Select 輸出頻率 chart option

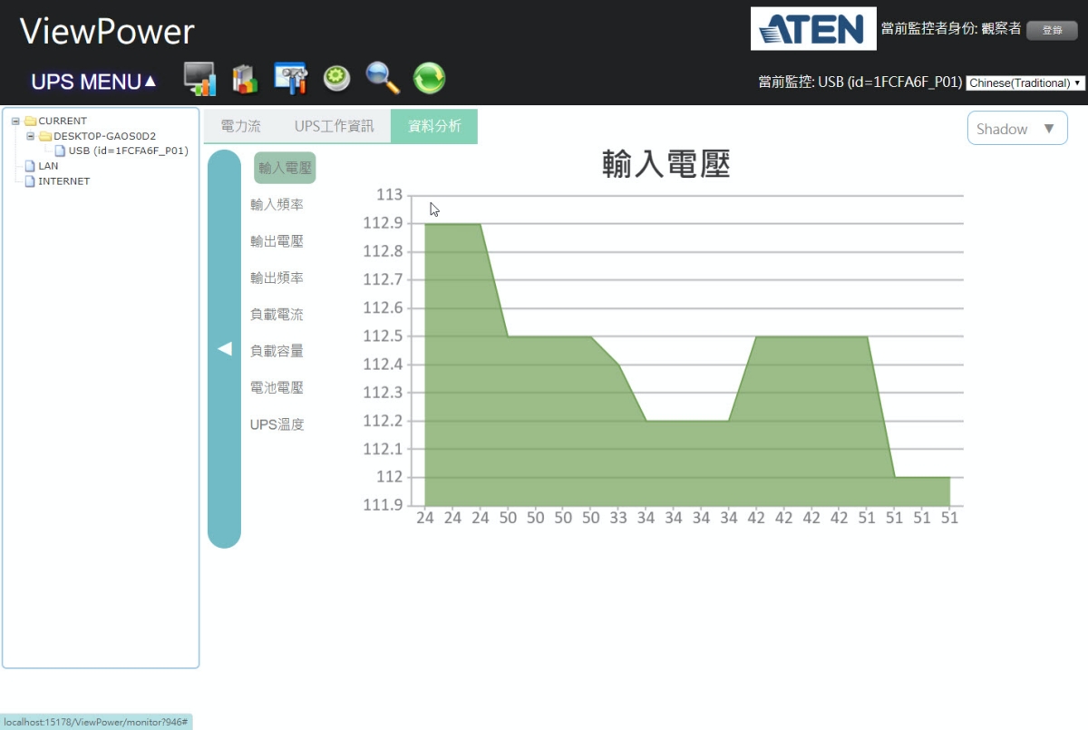coord(277,278)
